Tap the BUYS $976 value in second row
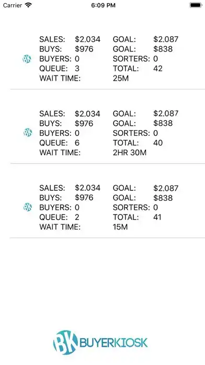The width and height of the screenshot is (205, 365). 84,123
